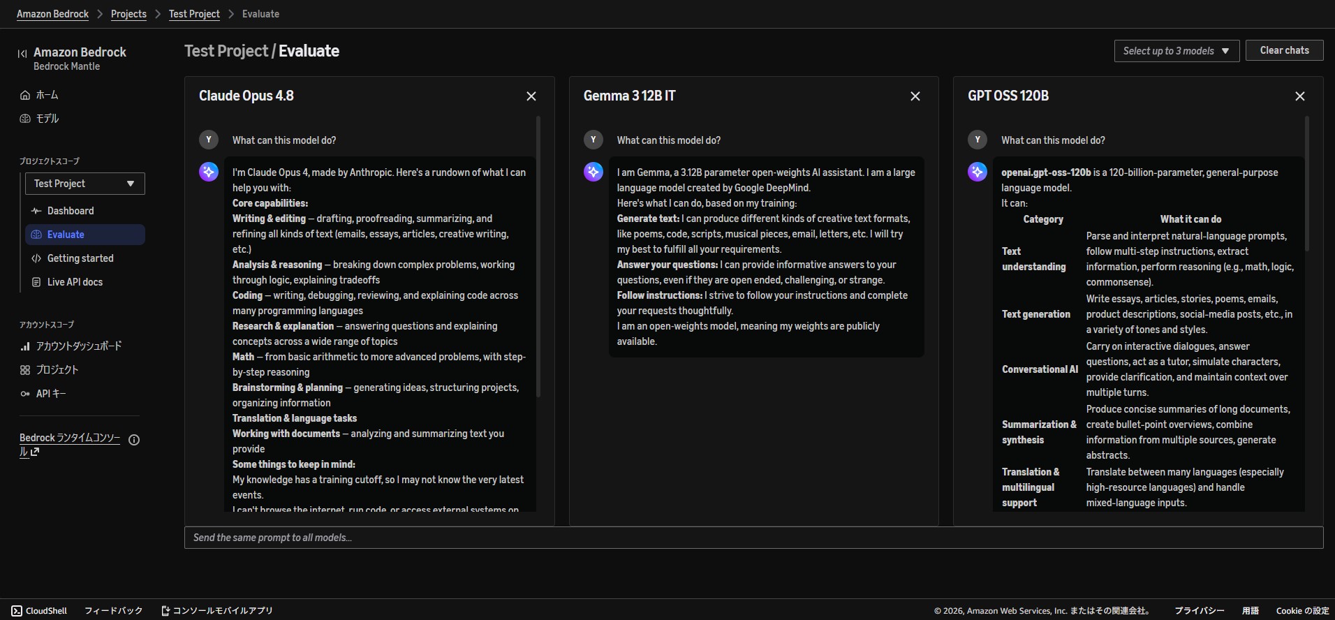The height and width of the screenshot is (620, 1335).
Task: Click the Claude Opus 4.8 response avatar icon
Action: [209, 172]
